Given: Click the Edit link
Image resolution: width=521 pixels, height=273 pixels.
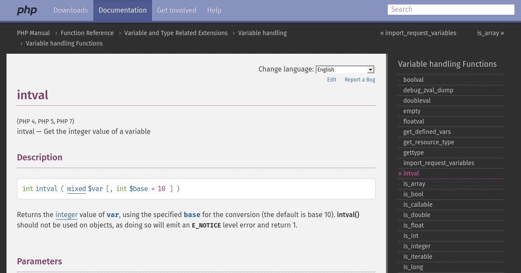Looking at the screenshot, I should [332, 80].
